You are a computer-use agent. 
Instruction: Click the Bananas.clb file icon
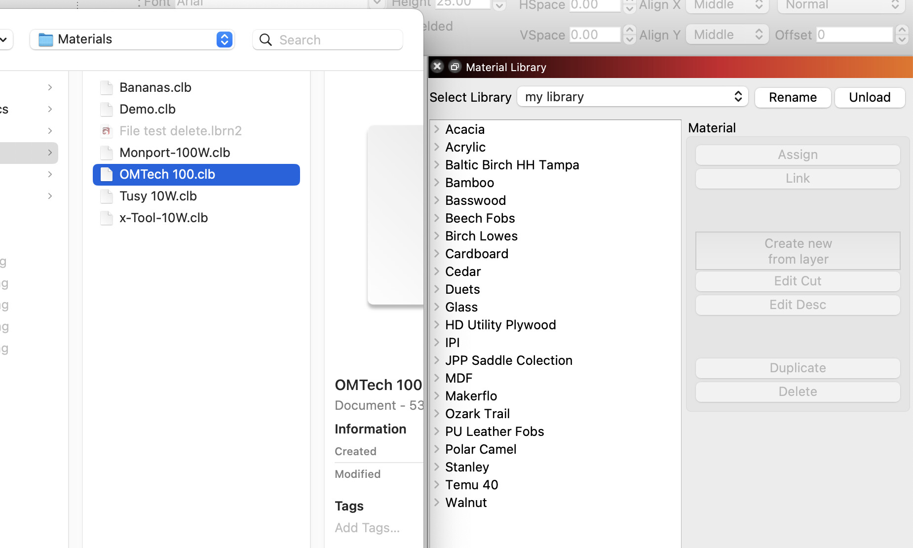(x=106, y=87)
